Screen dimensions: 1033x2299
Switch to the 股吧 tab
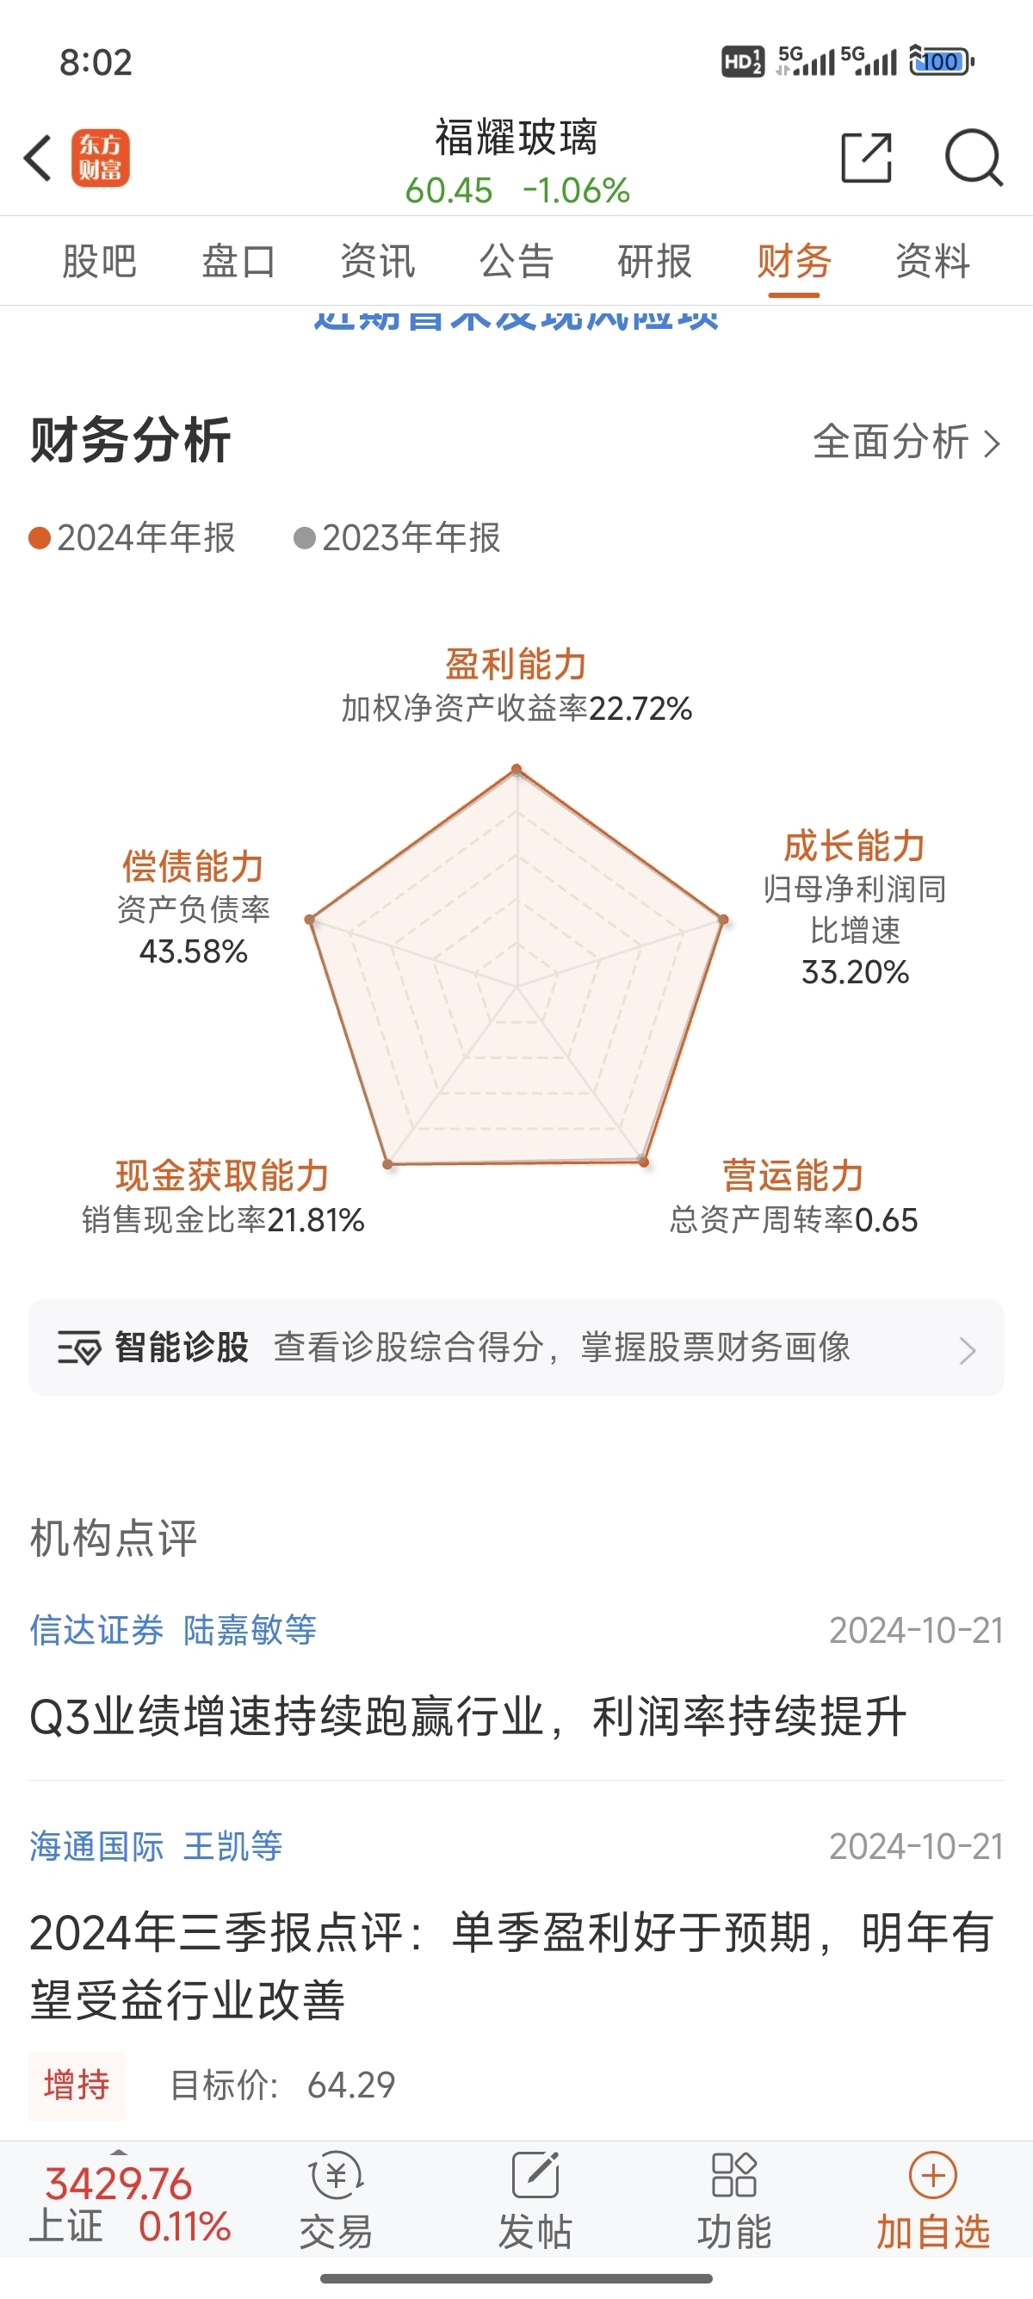(99, 262)
